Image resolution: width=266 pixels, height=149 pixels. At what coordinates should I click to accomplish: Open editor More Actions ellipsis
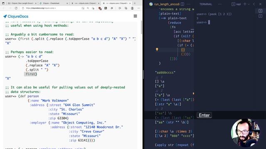[x=188, y=4]
